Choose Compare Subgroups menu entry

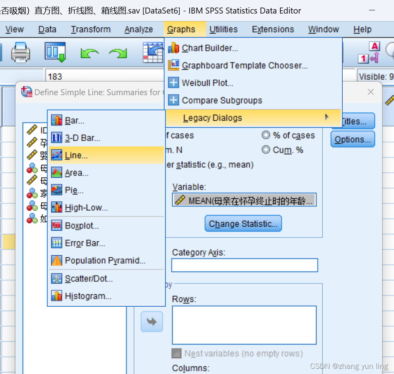click(x=253, y=100)
